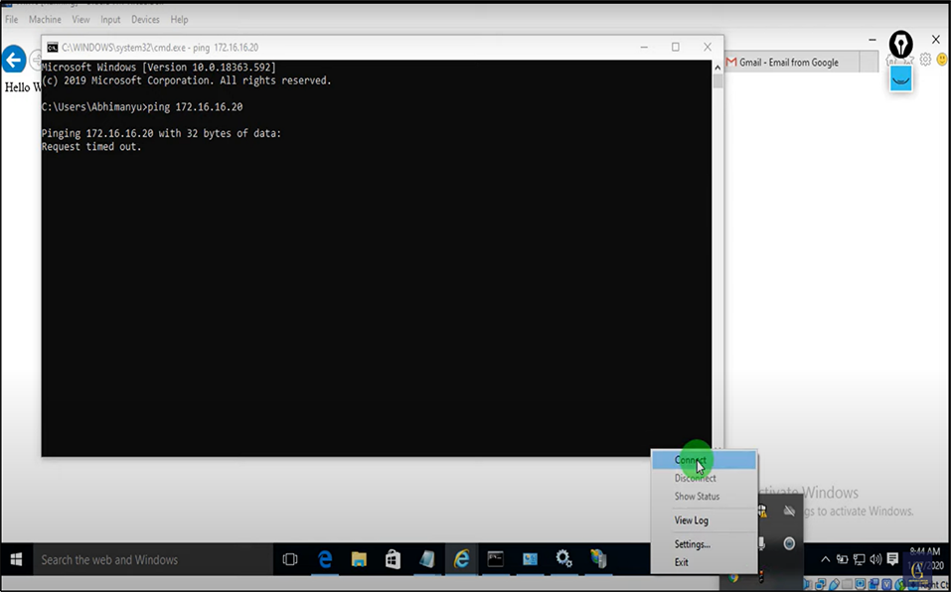Open the VirtualBox Machine menu

45,20
